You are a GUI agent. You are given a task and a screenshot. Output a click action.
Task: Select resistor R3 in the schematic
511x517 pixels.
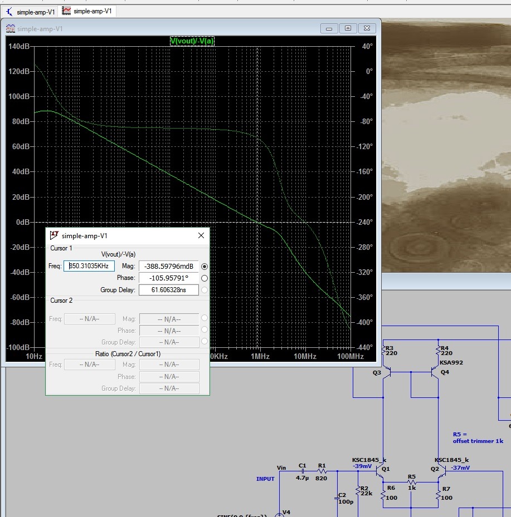pos(383,350)
